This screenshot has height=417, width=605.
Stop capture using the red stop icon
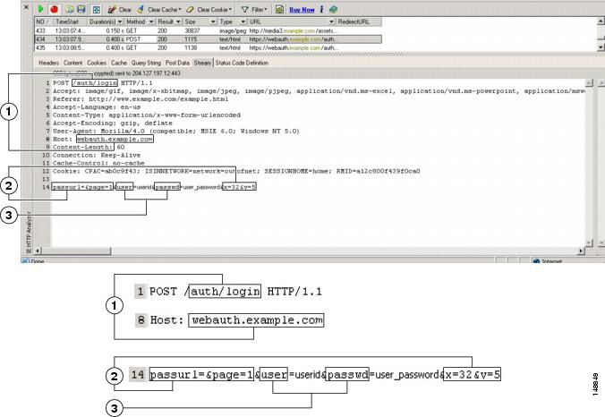pyautogui.click(x=54, y=9)
